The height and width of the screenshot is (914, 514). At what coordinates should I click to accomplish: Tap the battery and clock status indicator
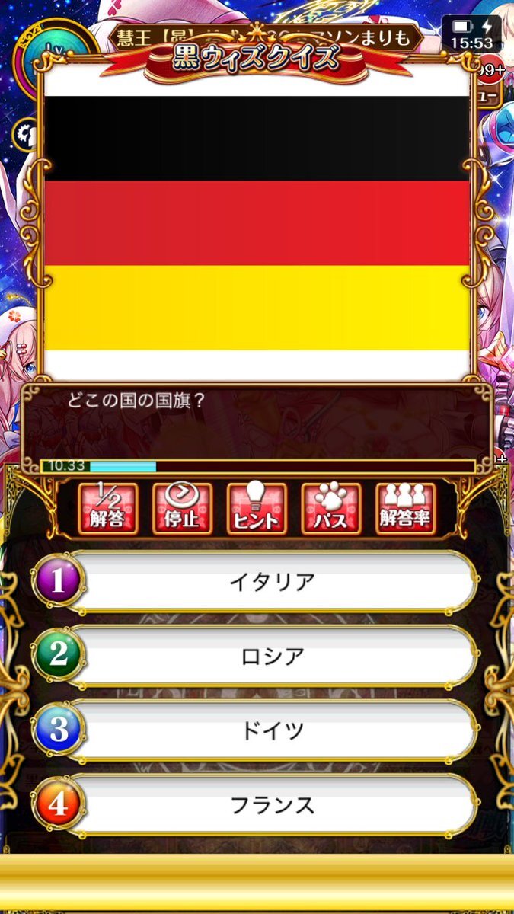(x=472, y=34)
